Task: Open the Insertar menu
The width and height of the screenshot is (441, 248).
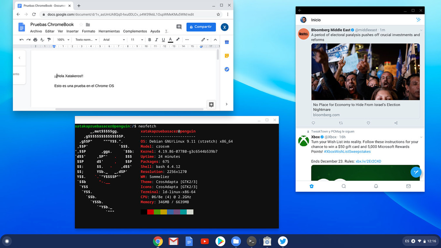Action: pos(72,31)
